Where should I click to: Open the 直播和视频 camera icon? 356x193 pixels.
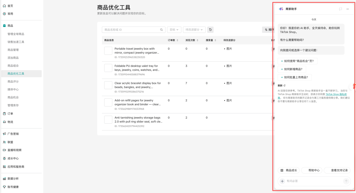pyautogui.click(x=4, y=150)
